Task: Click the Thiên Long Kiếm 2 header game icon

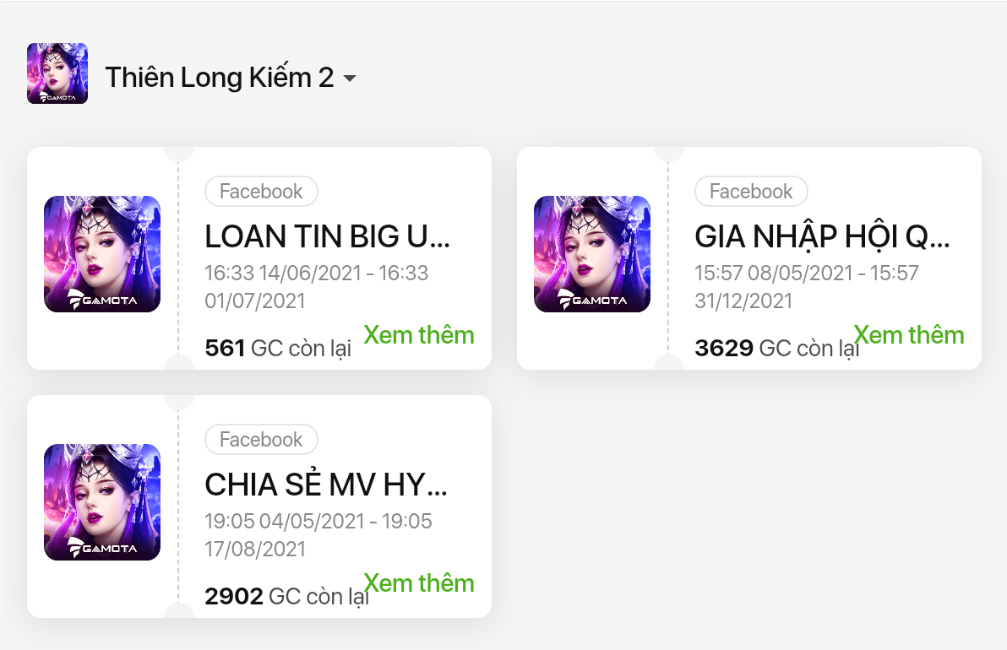Action: [57, 73]
